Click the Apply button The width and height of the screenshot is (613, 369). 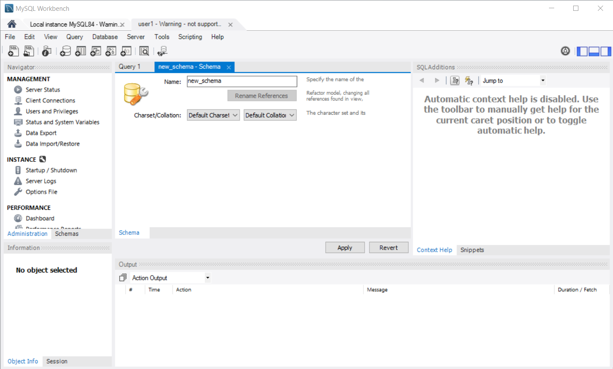pyautogui.click(x=345, y=247)
